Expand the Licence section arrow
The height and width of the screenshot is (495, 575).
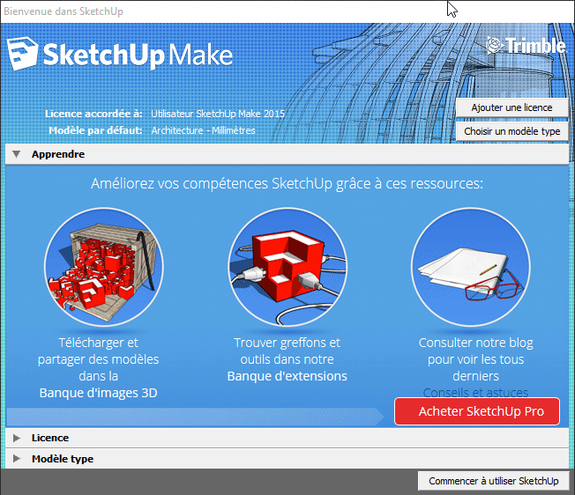coord(16,438)
